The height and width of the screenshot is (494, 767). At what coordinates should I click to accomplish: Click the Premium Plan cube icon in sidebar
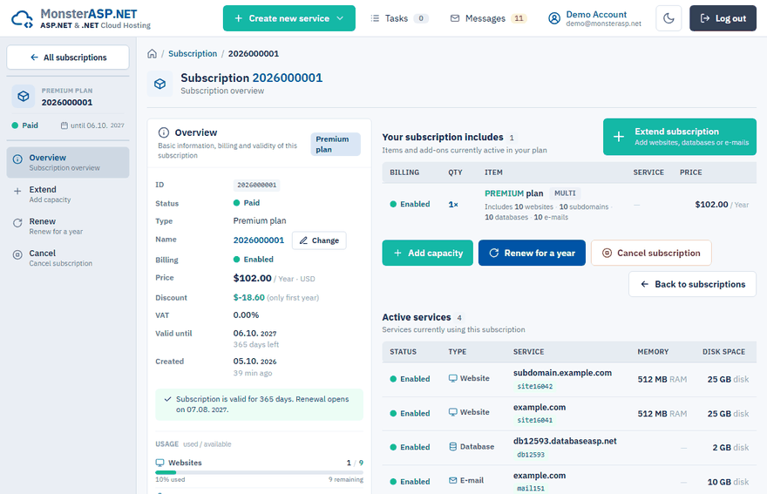coord(24,97)
